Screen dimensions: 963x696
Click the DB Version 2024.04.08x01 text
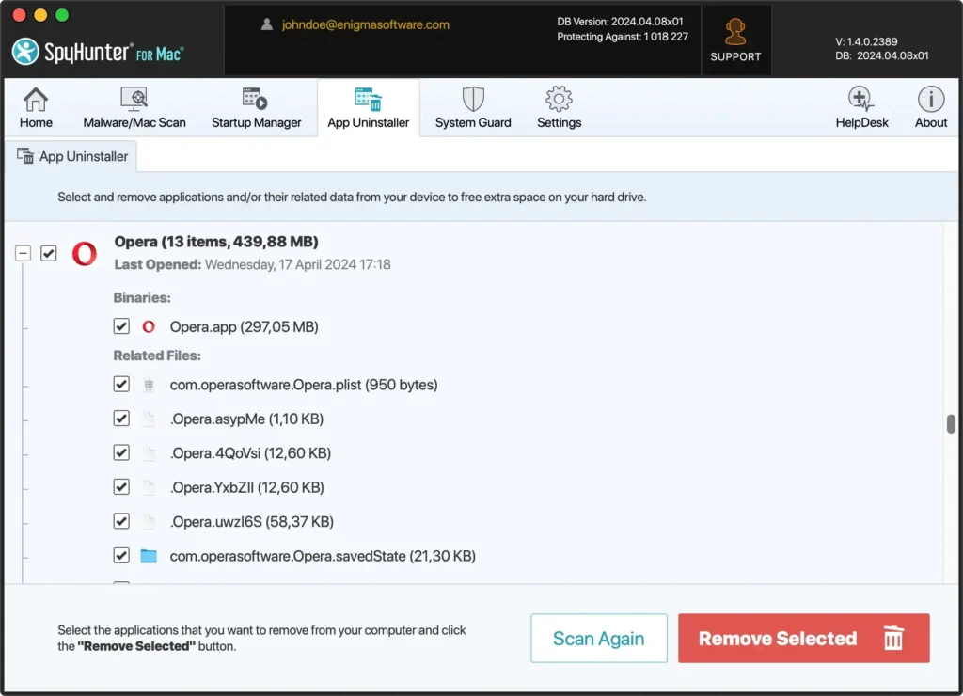[620, 22]
